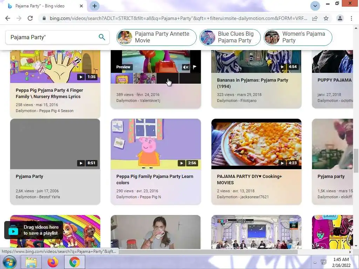Share this page via share icon
Screen dimensions: 359x269
(x=315, y=18)
